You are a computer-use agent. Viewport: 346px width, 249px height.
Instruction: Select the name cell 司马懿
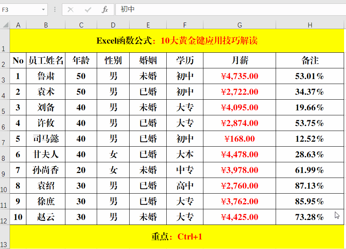tap(45, 139)
